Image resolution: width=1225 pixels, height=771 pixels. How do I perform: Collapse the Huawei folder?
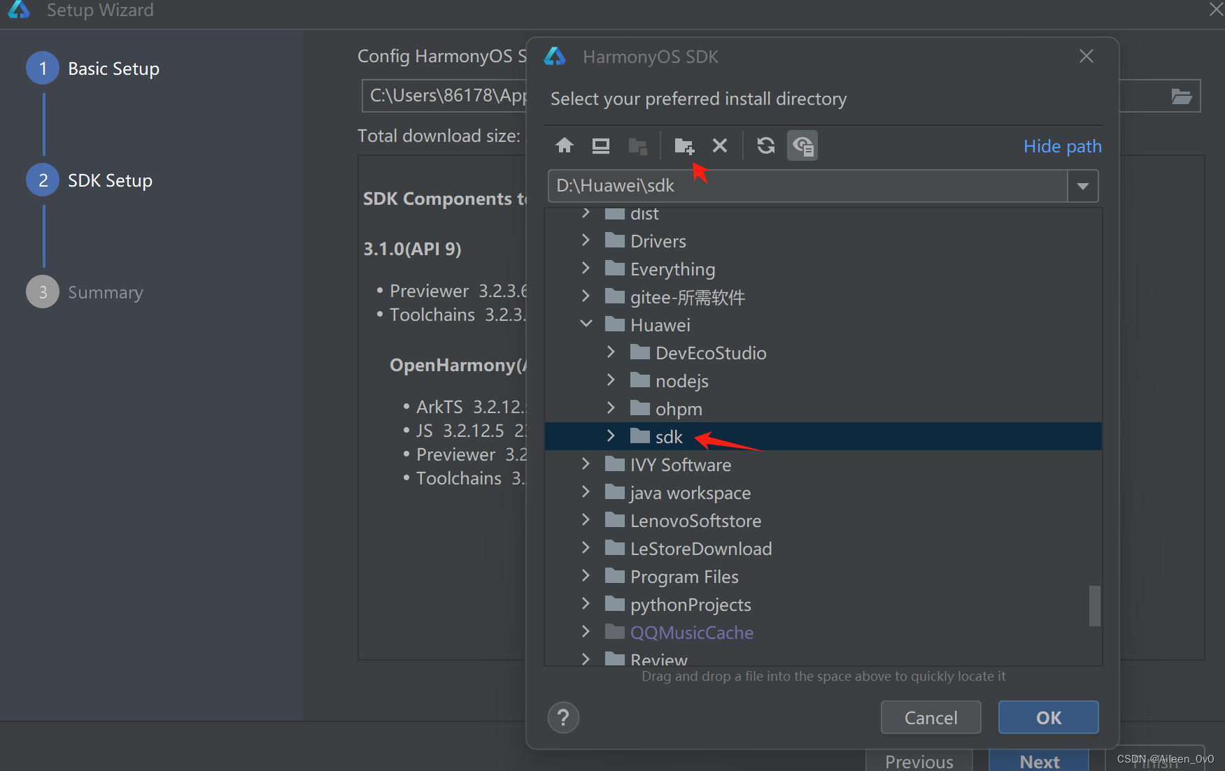pyautogui.click(x=586, y=324)
